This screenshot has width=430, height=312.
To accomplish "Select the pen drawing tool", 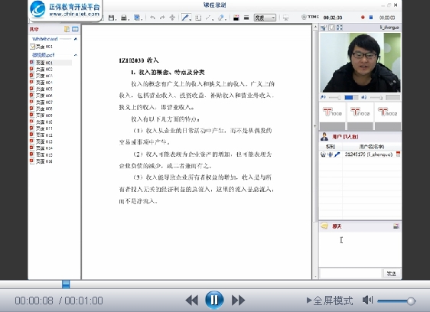I will point(185,18).
